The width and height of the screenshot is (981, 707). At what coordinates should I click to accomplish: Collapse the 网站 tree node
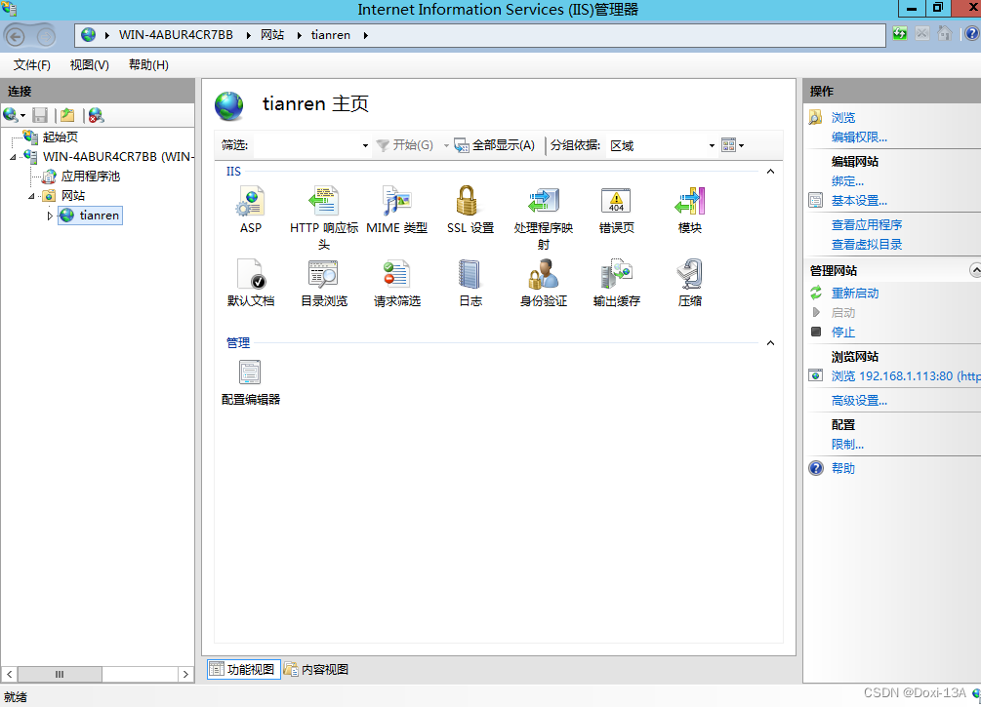[x=31, y=196]
